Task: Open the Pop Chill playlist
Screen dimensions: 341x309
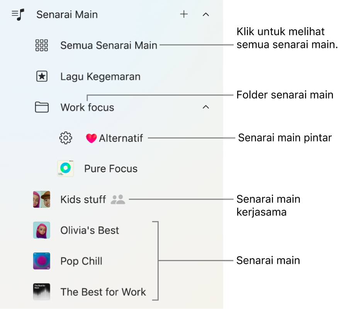Action: pos(81,261)
